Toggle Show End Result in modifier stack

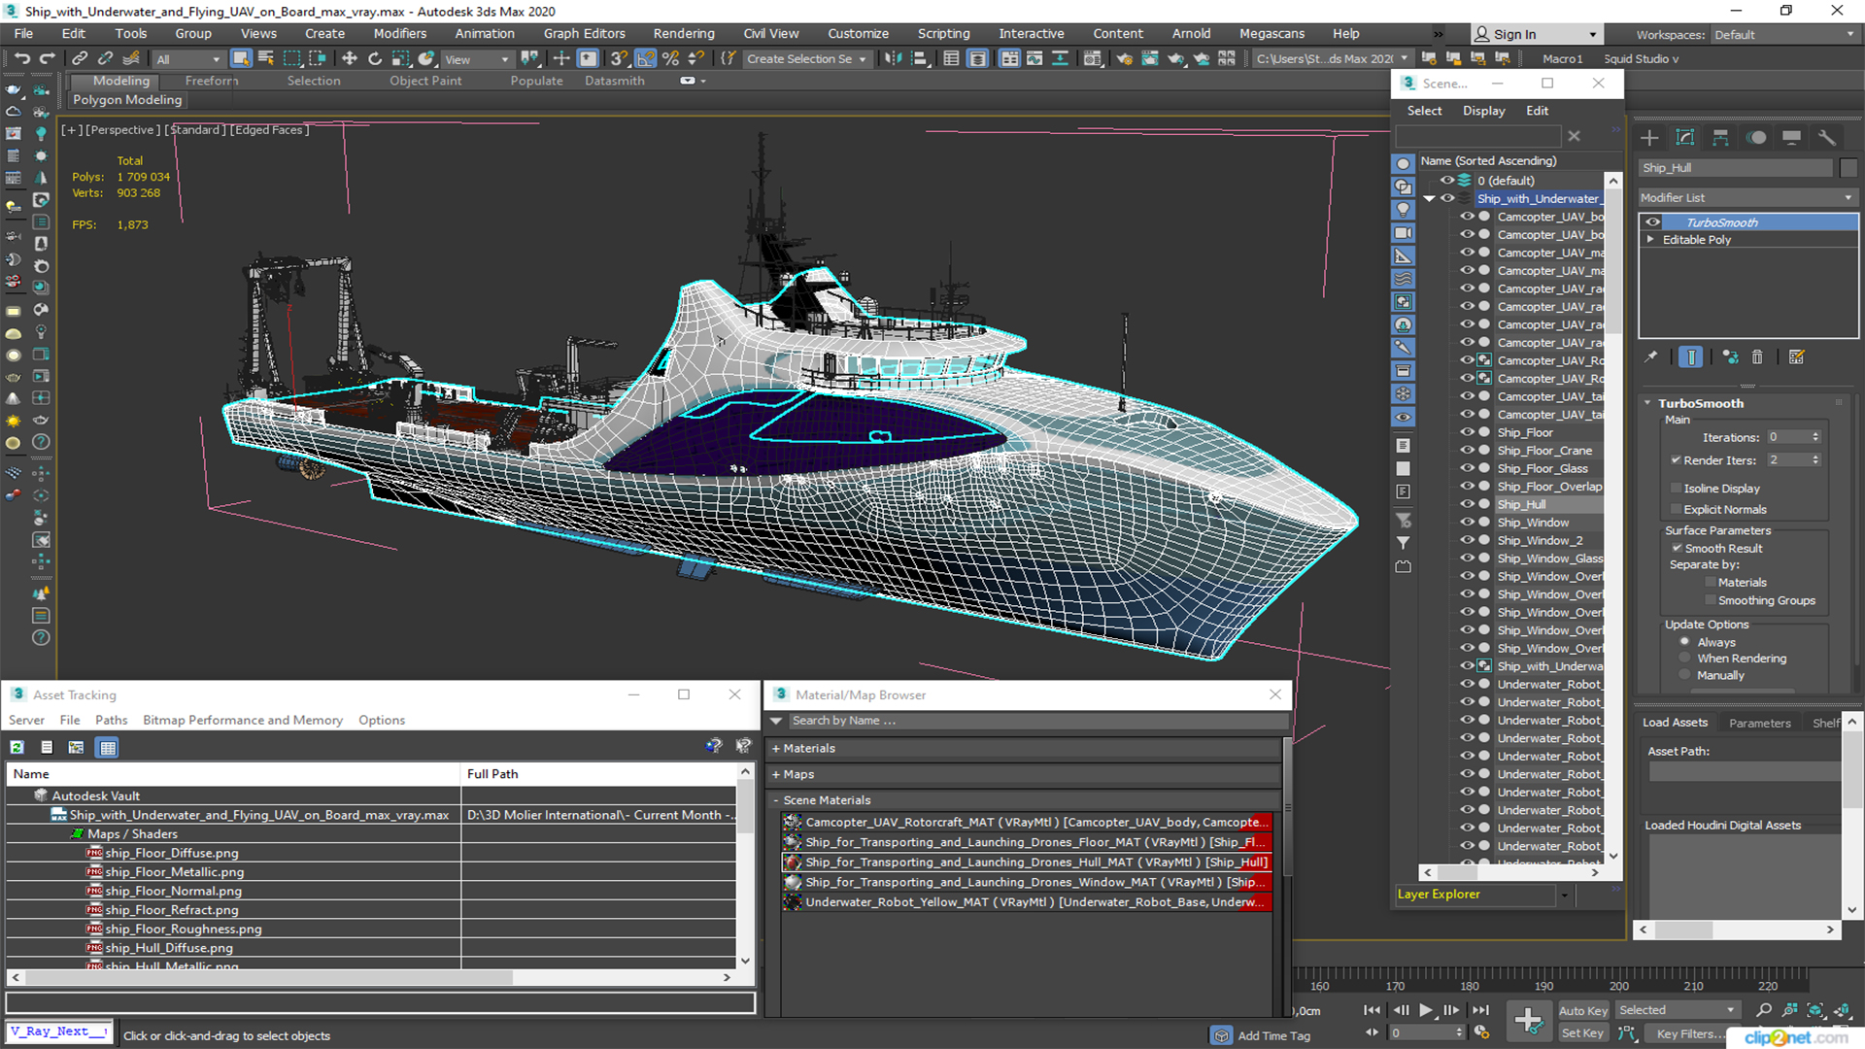[1690, 357]
